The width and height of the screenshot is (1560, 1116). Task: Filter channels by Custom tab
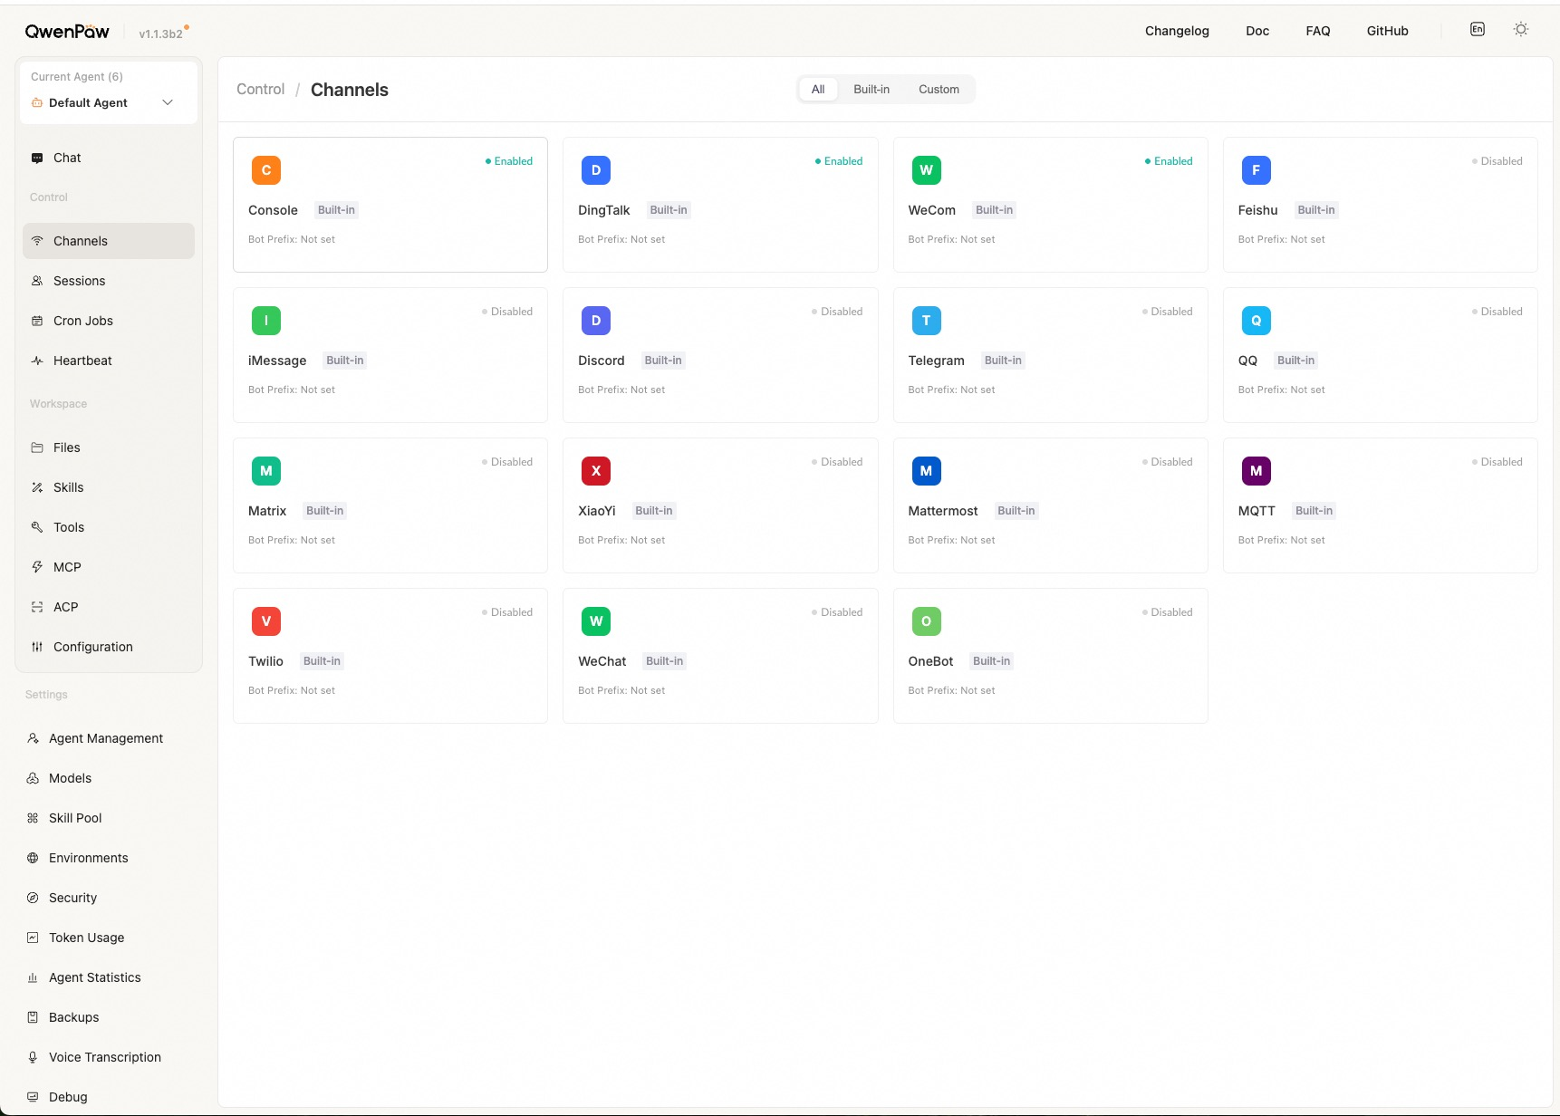point(939,90)
